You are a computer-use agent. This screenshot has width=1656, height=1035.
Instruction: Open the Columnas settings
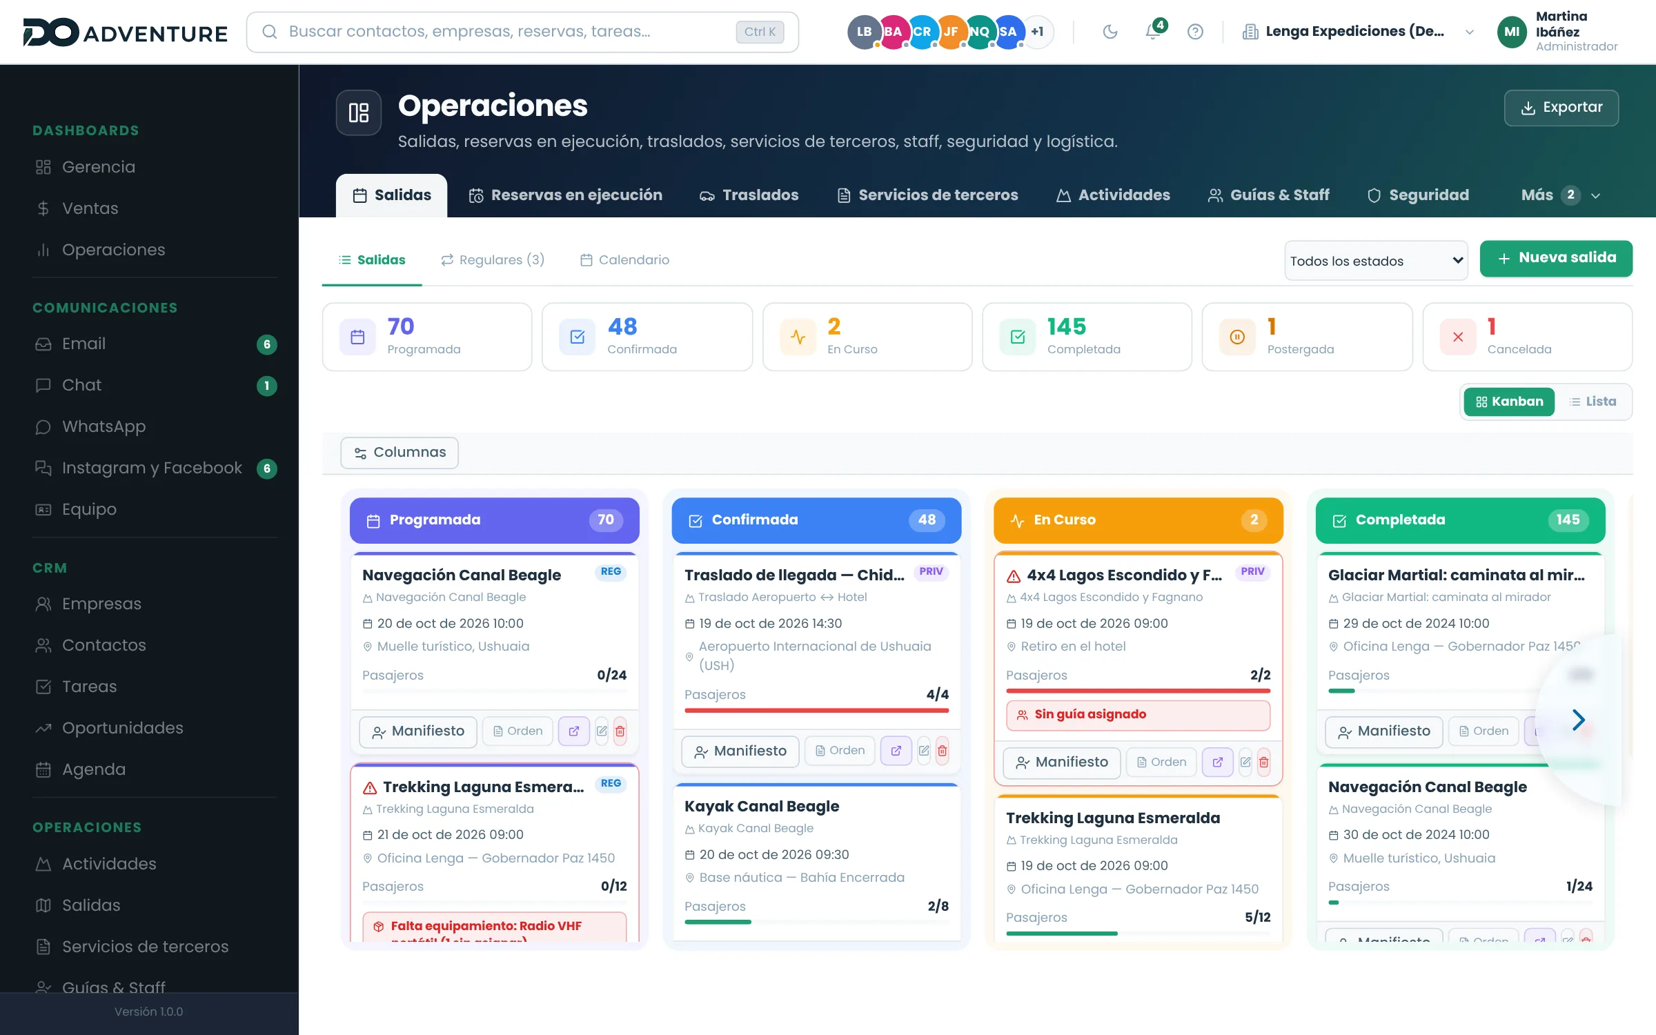click(x=400, y=453)
